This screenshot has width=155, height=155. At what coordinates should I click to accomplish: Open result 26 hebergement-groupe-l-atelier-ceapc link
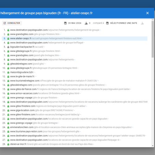[77, 136]
